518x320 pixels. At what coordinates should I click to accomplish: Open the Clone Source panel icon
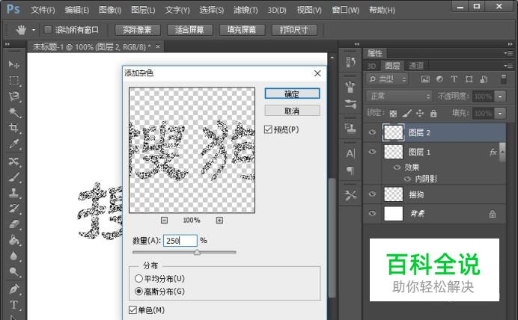(x=350, y=129)
